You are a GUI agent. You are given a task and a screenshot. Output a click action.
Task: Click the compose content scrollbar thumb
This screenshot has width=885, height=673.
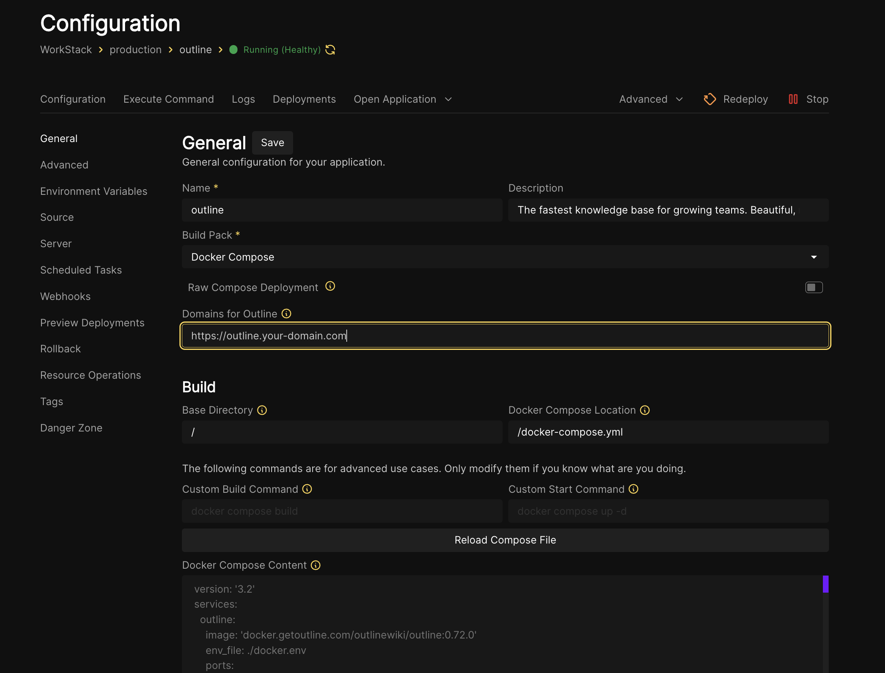point(826,584)
